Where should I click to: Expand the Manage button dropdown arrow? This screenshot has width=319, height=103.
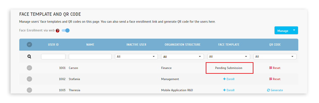(x=294, y=30)
